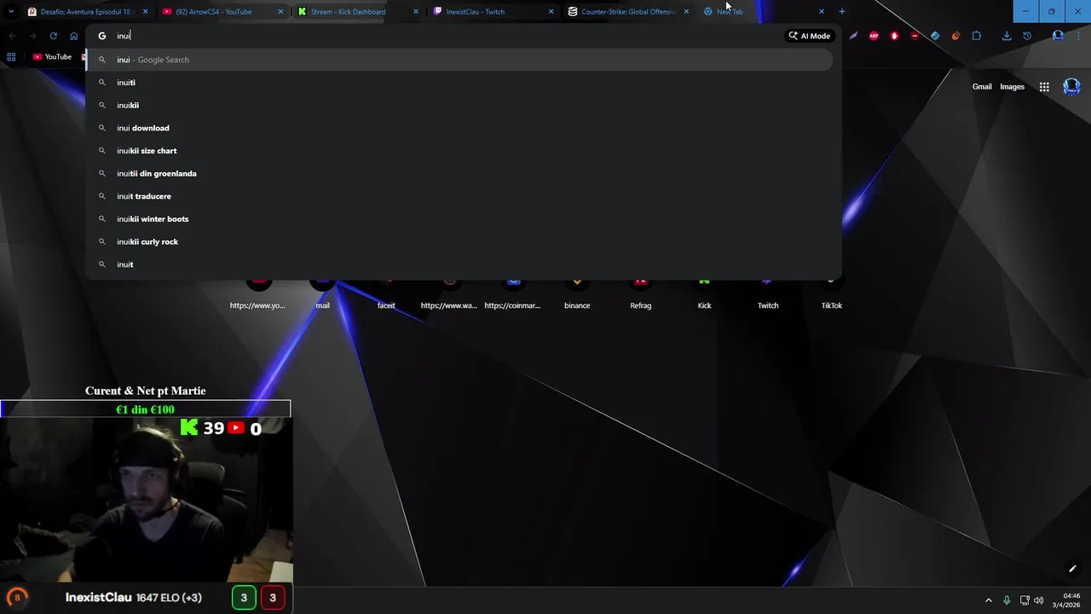Open a new tab with plus button
The height and width of the screenshot is (614, 1091).
[842, 12]
